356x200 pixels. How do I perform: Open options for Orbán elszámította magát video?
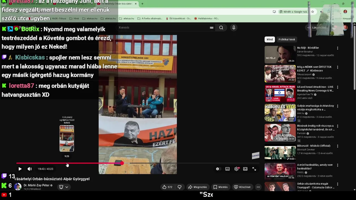pyautogui.click(x=338, y=184)
